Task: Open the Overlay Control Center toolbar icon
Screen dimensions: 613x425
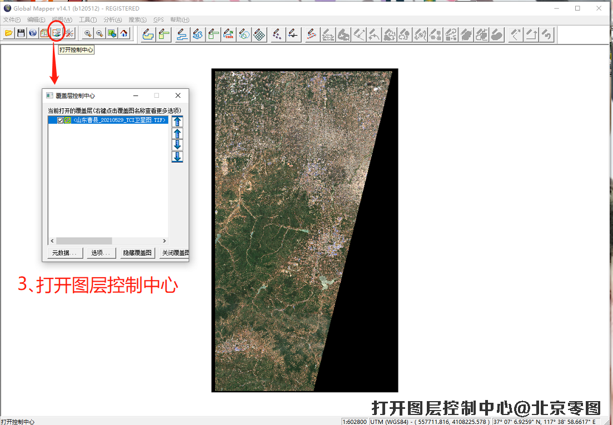Action: 57,33
